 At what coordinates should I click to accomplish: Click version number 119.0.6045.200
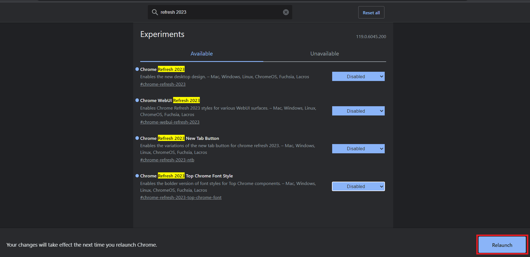tap(371, 36)
